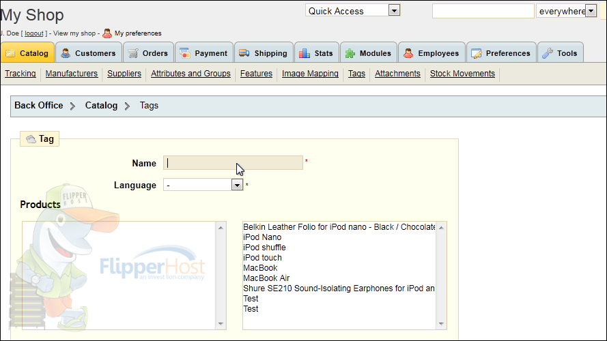Open Attributes and Groups link

point(191,74)
